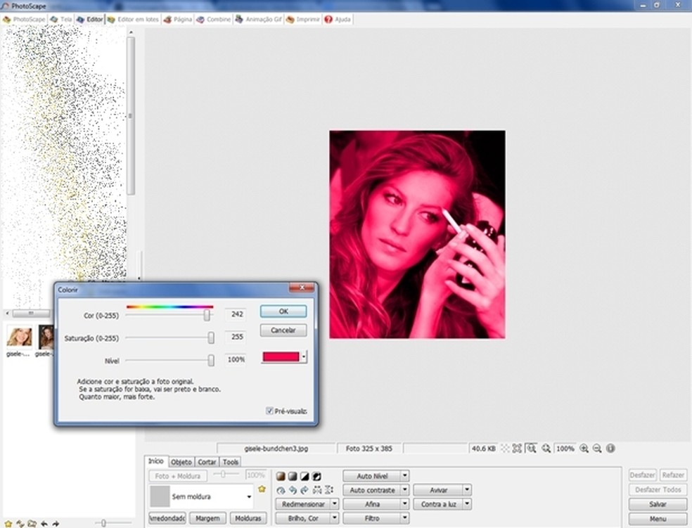Open the color swatch dropdown in Colorir
Viewport: 692px width, 528px height.
click(303, 357)
